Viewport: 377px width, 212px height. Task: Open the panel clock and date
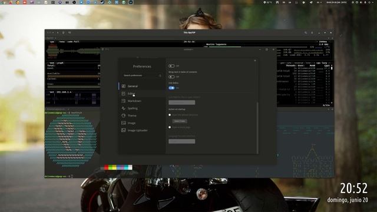pos(336,2)
